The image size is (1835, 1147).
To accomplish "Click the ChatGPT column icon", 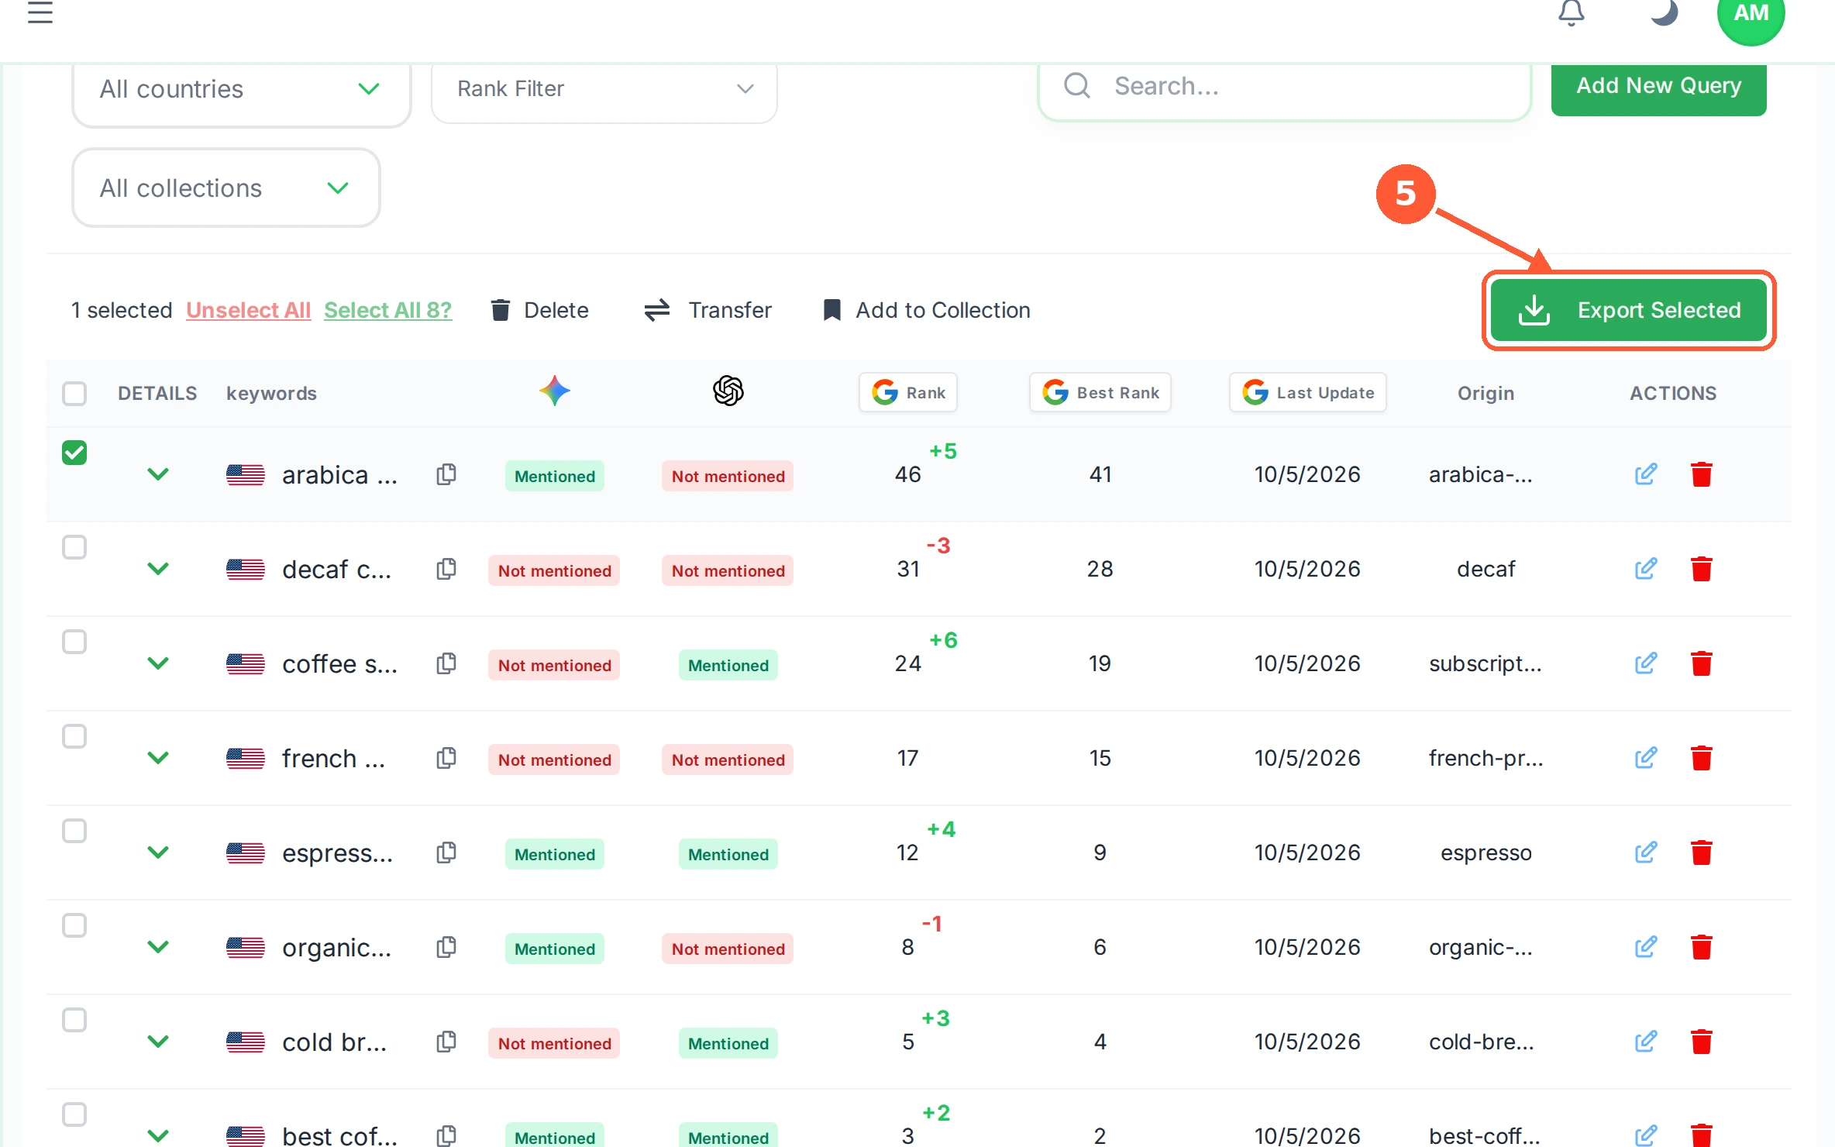I will pyautogui.click(x=728, y=391).
